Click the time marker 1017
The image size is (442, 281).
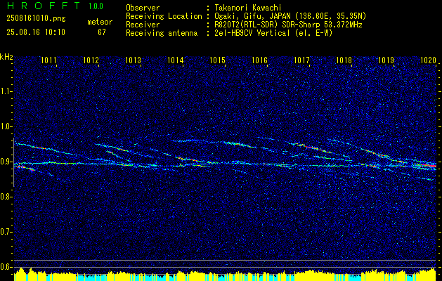pos(301,60)
